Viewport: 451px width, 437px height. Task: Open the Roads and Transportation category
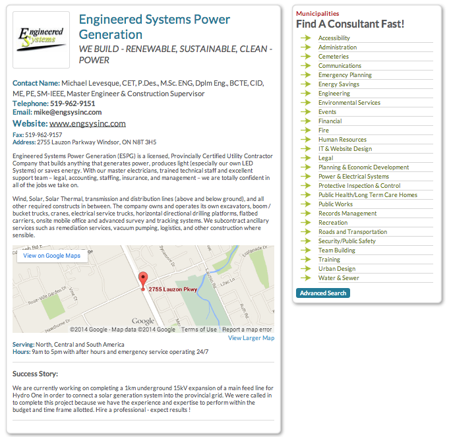pyautogui.click(x=353, y=232)
